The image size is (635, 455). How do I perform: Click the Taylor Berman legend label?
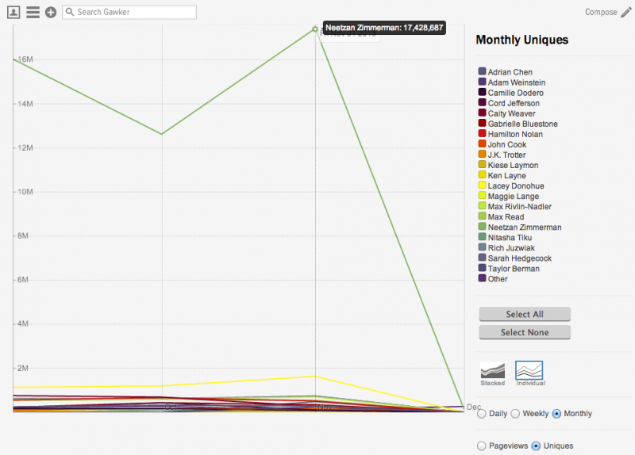(x=514, y=269)
